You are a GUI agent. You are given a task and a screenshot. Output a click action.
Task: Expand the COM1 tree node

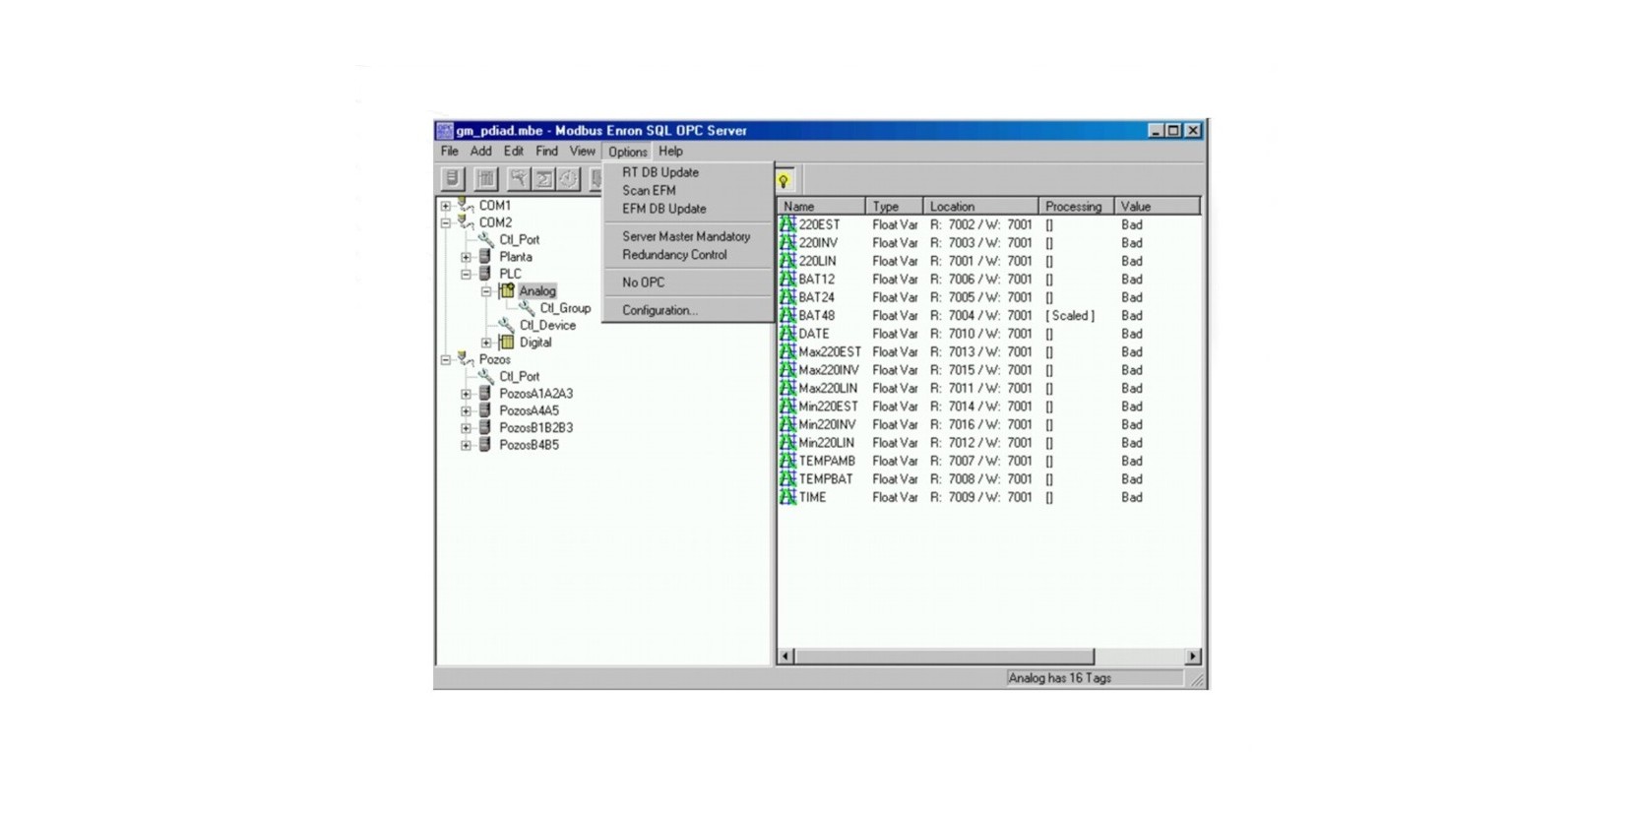[446, 206]
